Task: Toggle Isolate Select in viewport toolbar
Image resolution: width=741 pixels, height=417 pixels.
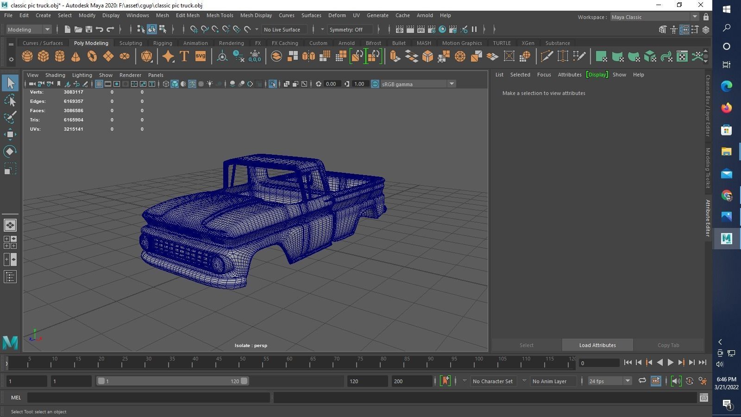Action: [272, 84]
